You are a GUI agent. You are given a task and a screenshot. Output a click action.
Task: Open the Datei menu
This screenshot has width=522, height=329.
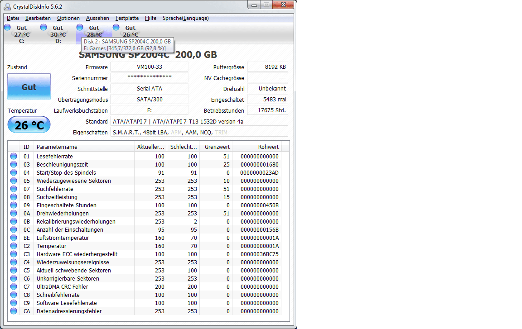click(13, 18)
